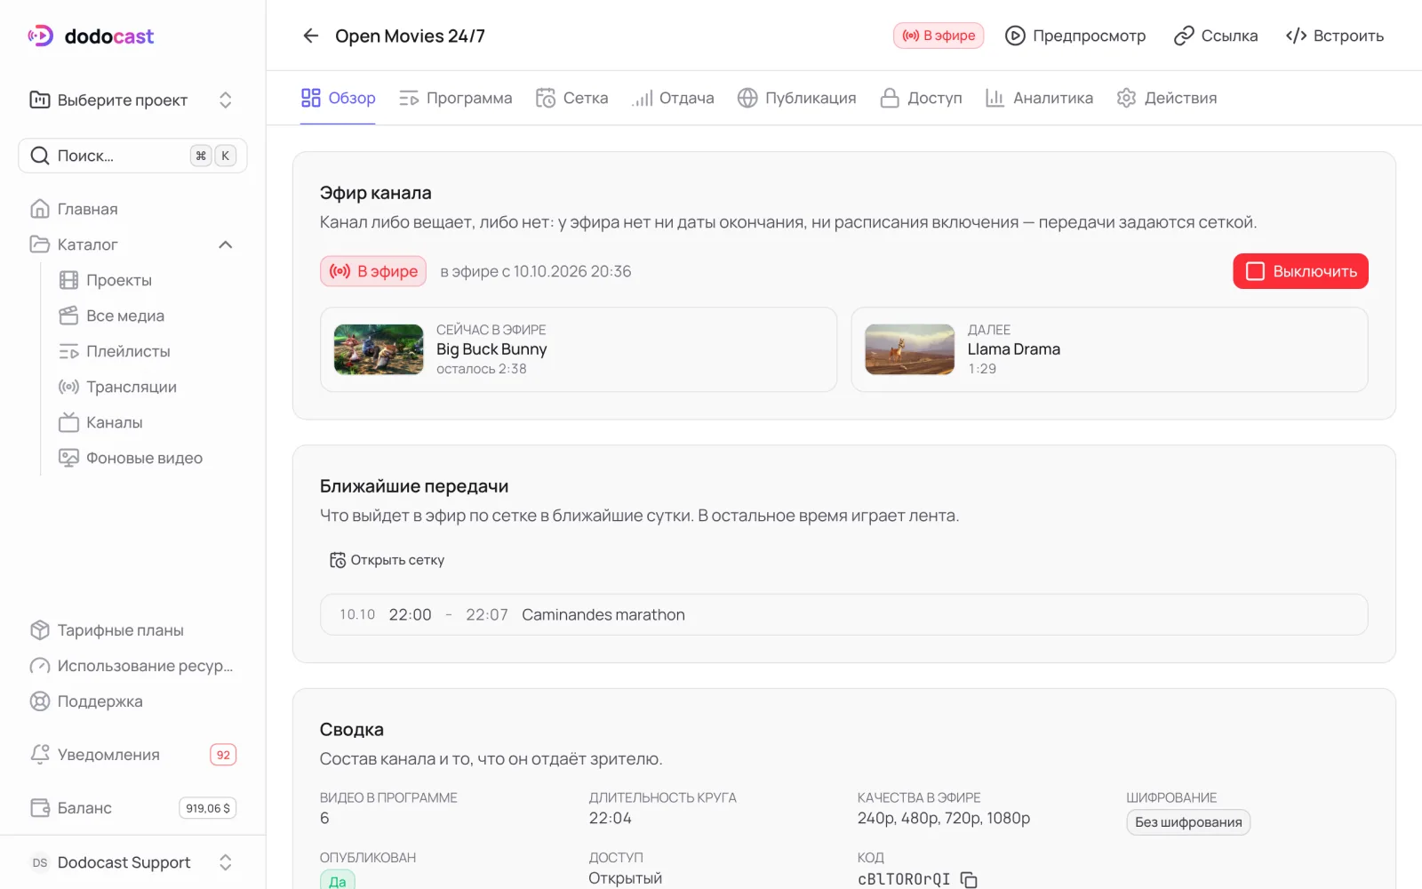Click the dodocast logo icon
Image resolution: width=1422 pixels, height=889 pixels.
(41, 36)
